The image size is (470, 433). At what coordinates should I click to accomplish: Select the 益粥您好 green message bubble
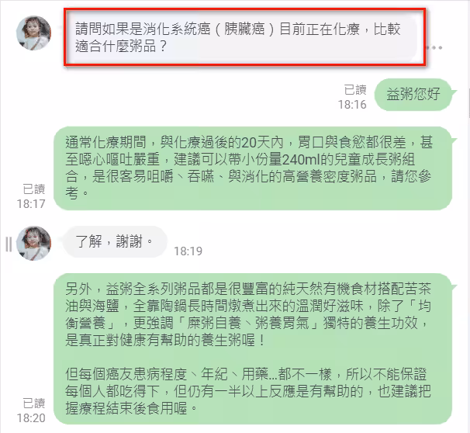[413, 94]
